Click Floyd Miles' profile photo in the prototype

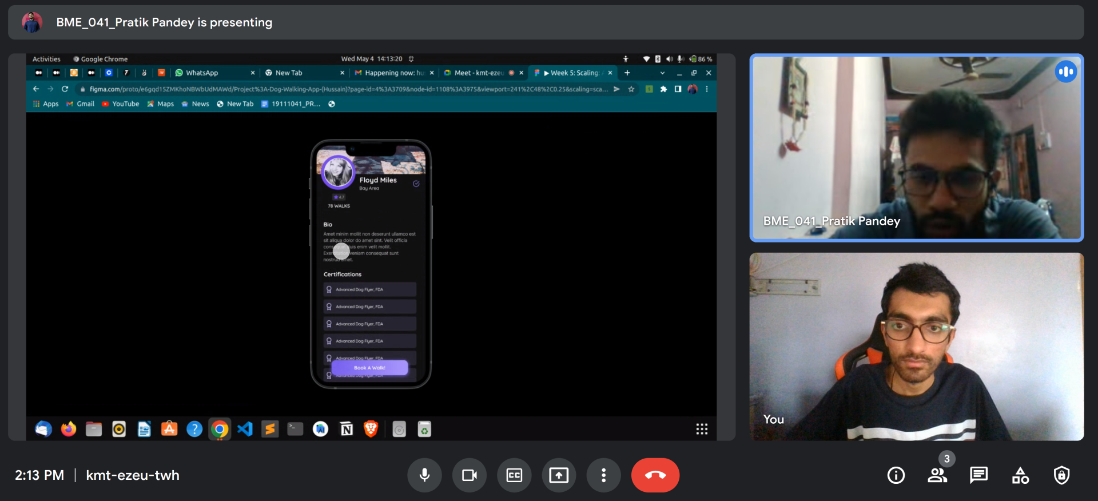coord(338,172)
